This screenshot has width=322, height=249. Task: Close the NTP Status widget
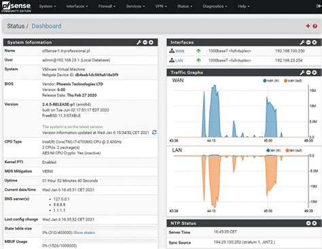point(315,223)
